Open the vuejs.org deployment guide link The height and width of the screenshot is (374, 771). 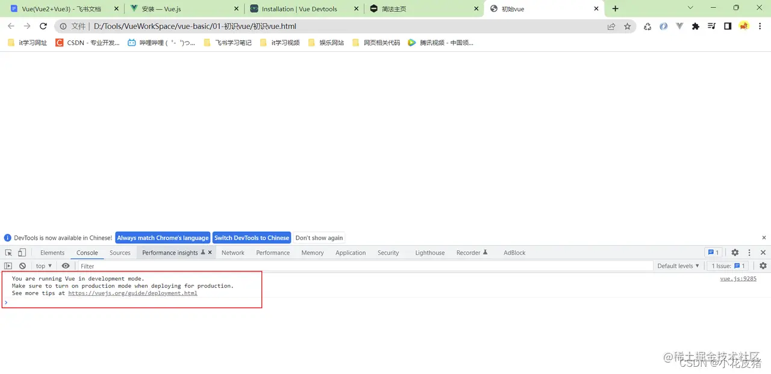click(x=133, y=293)
